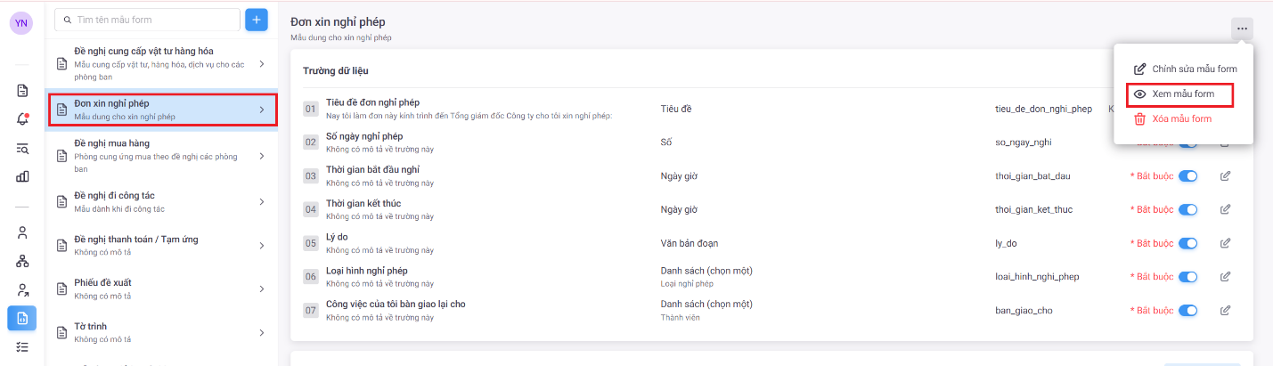Disable required switch for ban_giao_cho field

[x=1187, y=311]
